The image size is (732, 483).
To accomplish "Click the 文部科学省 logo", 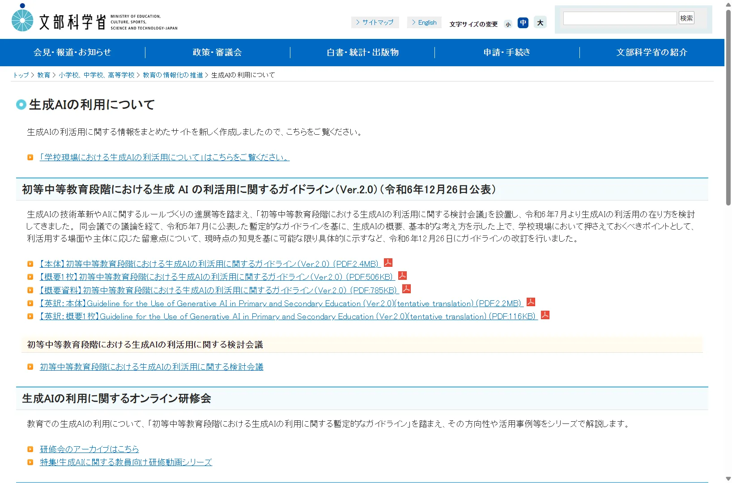I will tap(94, 18).
